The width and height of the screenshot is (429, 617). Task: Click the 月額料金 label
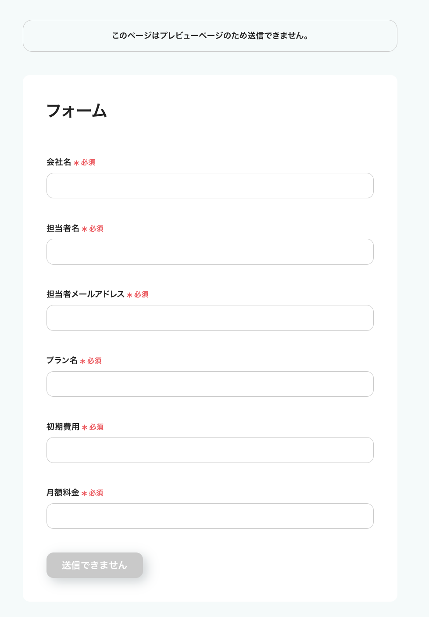[x=63, y=493]
